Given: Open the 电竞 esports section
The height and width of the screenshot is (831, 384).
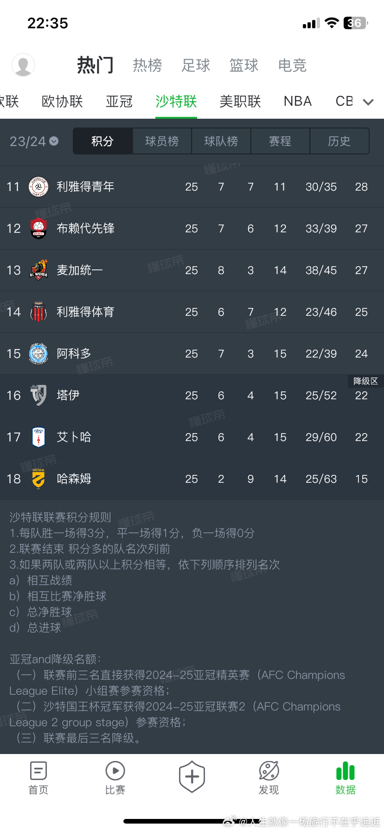Looking at the screenshot, I should pyautogui.click(x=292, y=65).
